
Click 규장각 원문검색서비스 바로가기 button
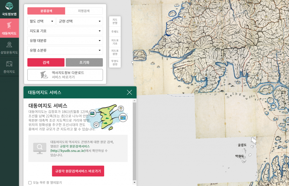click(78, 171)
